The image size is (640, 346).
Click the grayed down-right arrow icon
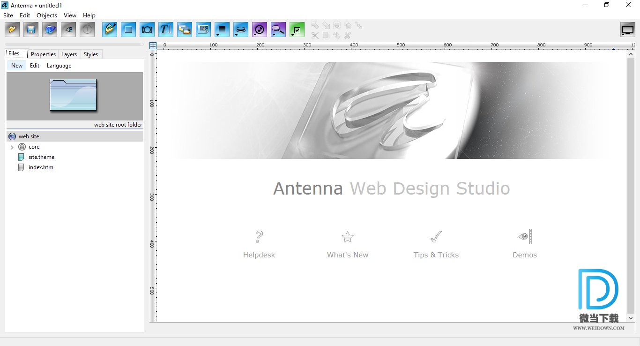tap(326, 25)
